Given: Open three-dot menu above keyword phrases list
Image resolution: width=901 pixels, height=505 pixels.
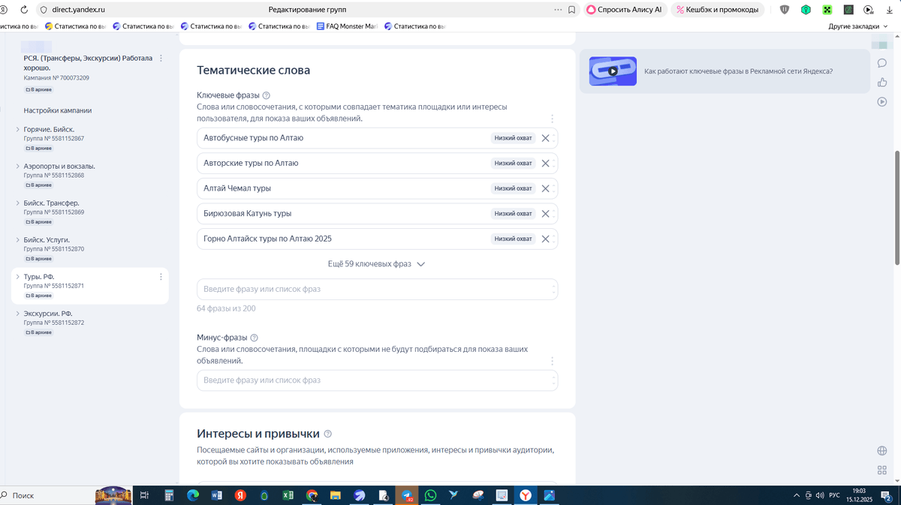Looking at the screenshot, I should click(x=552, y=119).
